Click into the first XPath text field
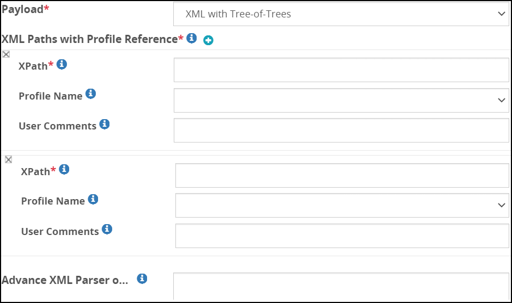This screenshot has width=512, height=303. 341,70
